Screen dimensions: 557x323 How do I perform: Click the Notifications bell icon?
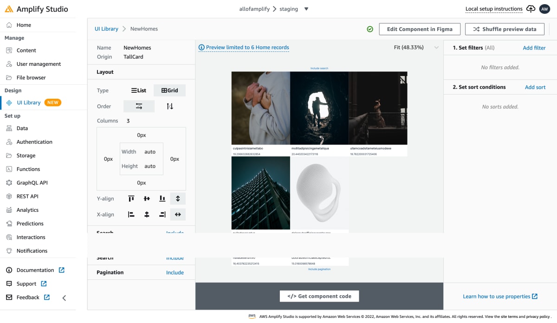pos(9,251)
